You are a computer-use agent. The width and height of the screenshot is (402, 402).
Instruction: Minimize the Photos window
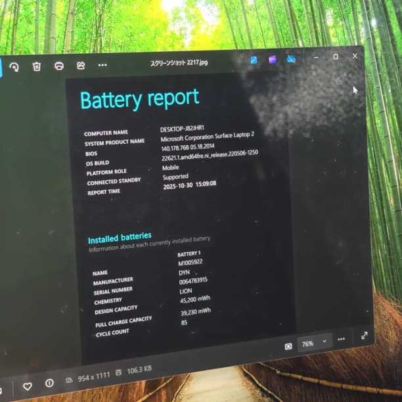317,57
